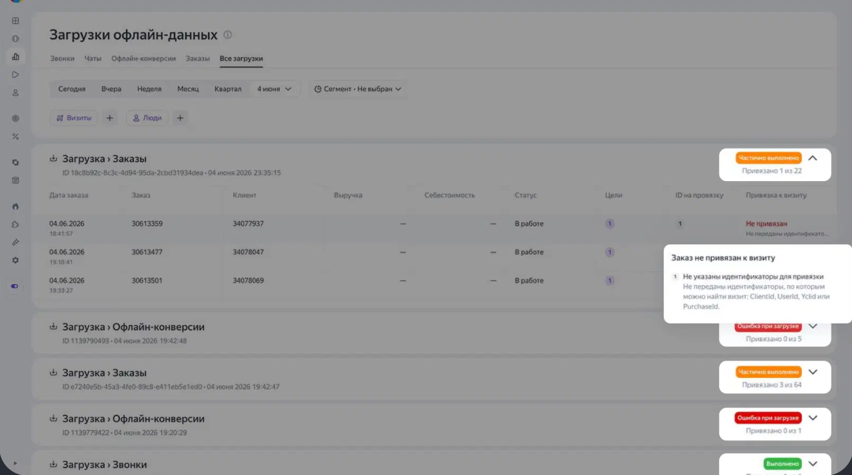Click client ID 34078047
The width and height of the screenshot is (852, 475).
point(248,252)
